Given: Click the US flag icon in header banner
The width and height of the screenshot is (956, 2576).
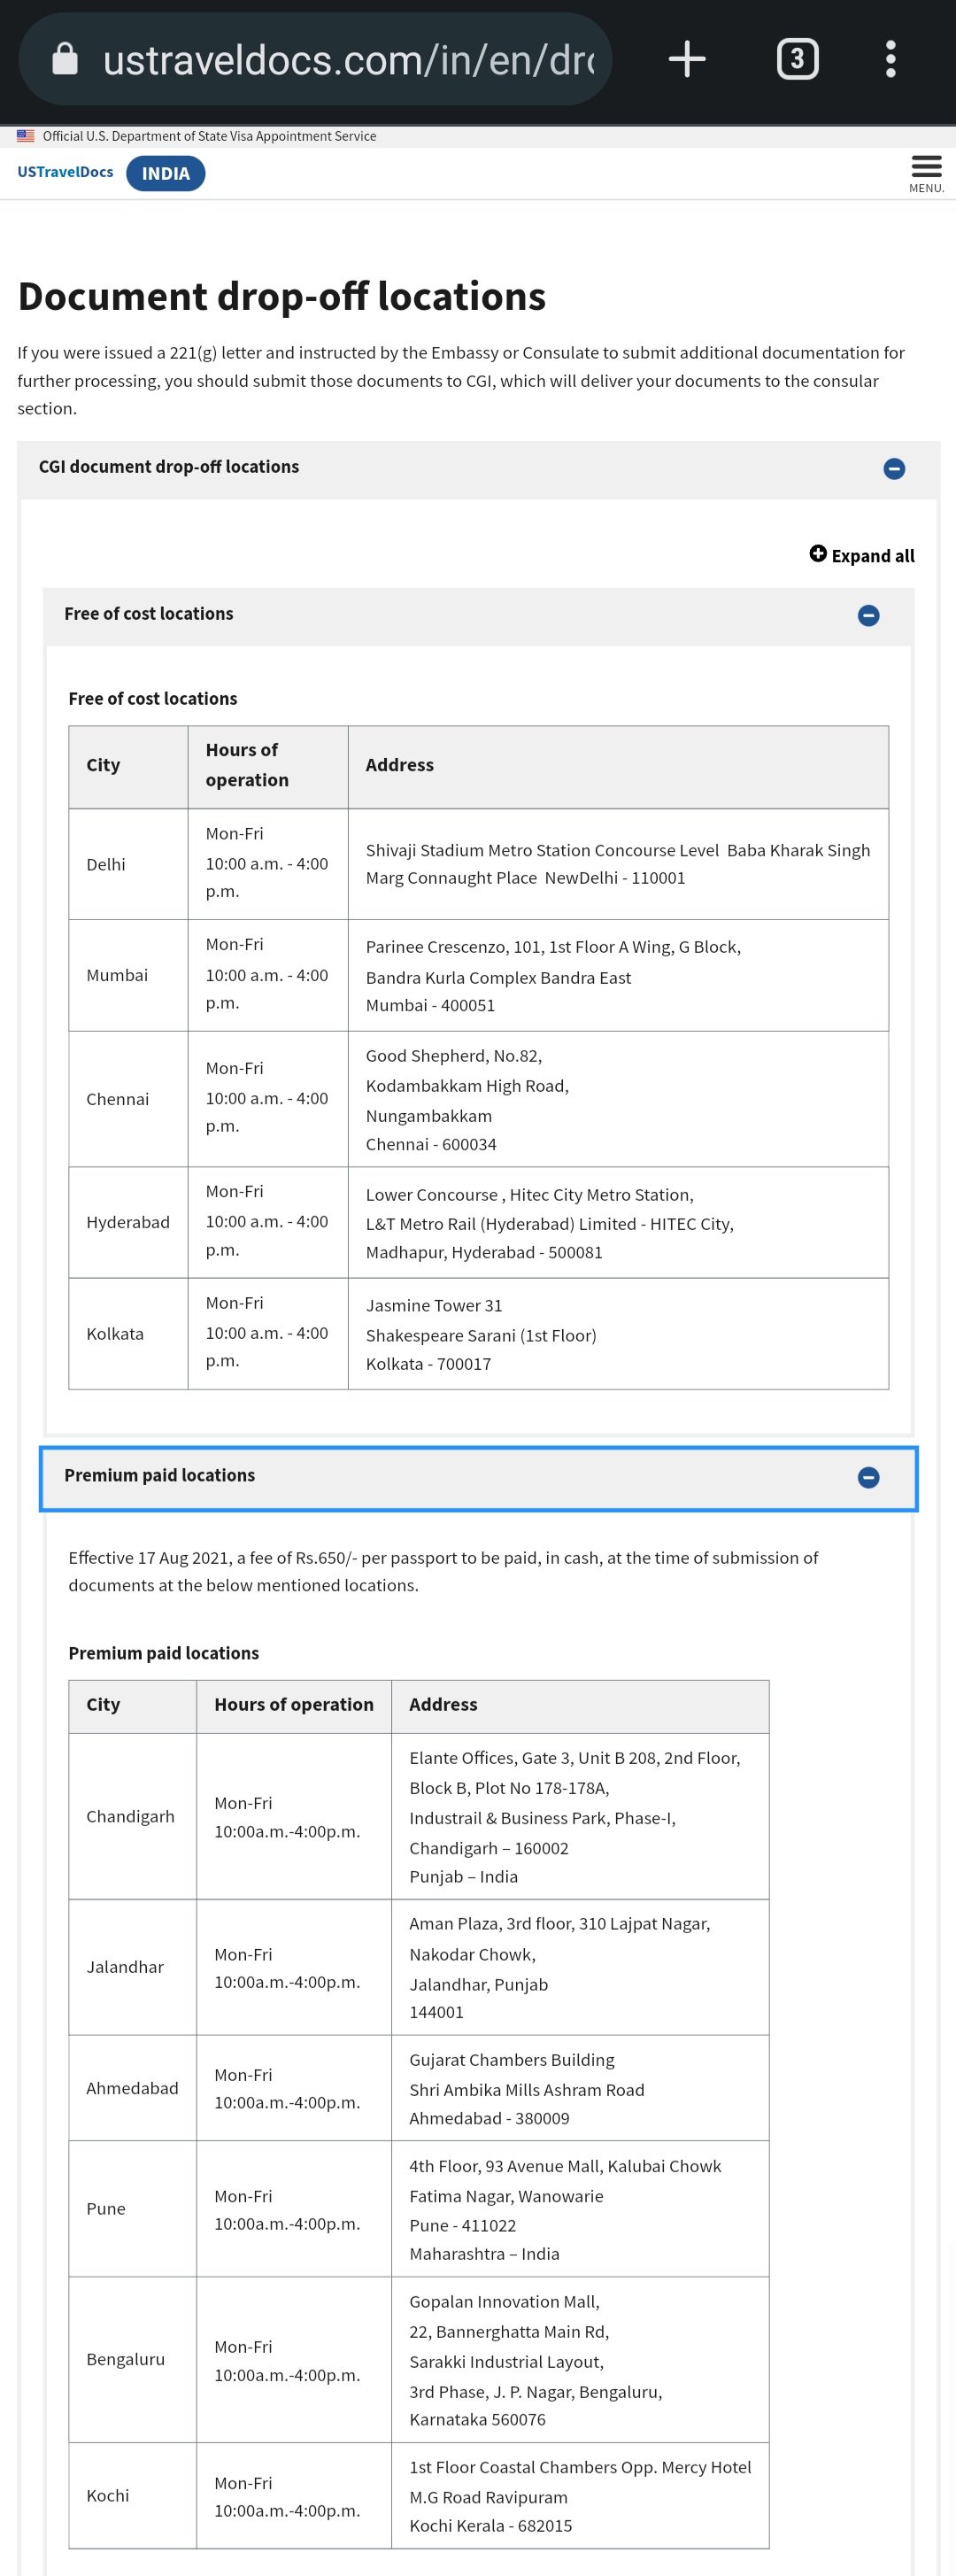Looking at the screenshot, I should point(25,136).
